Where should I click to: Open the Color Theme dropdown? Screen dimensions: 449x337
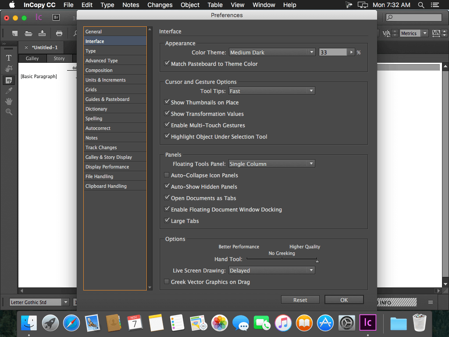(x=272, y=52)
